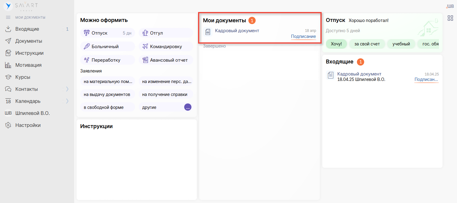Open Входящие from the sidebar
The height and width of the screenshot is (203, 457).
coord(27,29)
